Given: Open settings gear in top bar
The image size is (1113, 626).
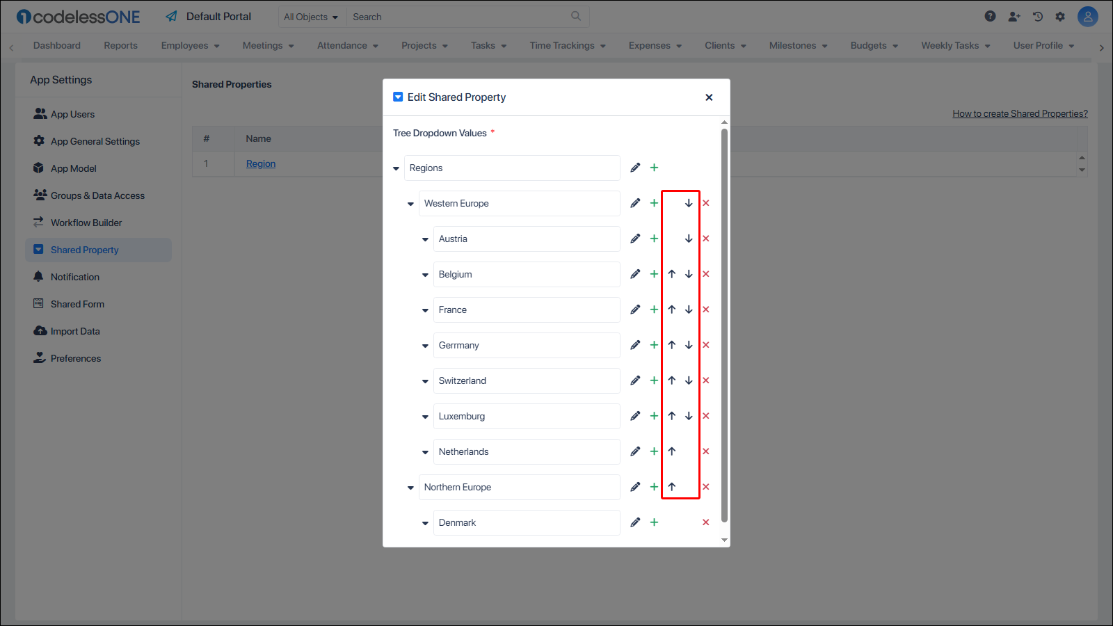Looking at the screenshot, I should tap(1060, 17).
